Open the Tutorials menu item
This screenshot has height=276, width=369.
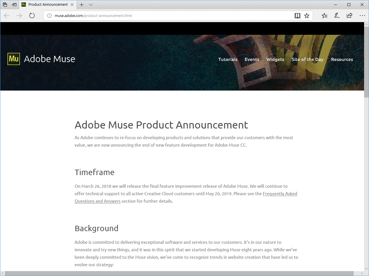(228, 60)
